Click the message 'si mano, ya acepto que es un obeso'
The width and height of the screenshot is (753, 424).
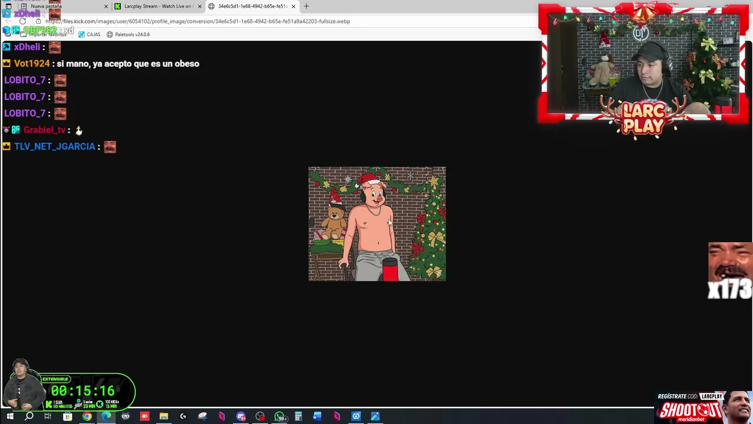point(128,64)
